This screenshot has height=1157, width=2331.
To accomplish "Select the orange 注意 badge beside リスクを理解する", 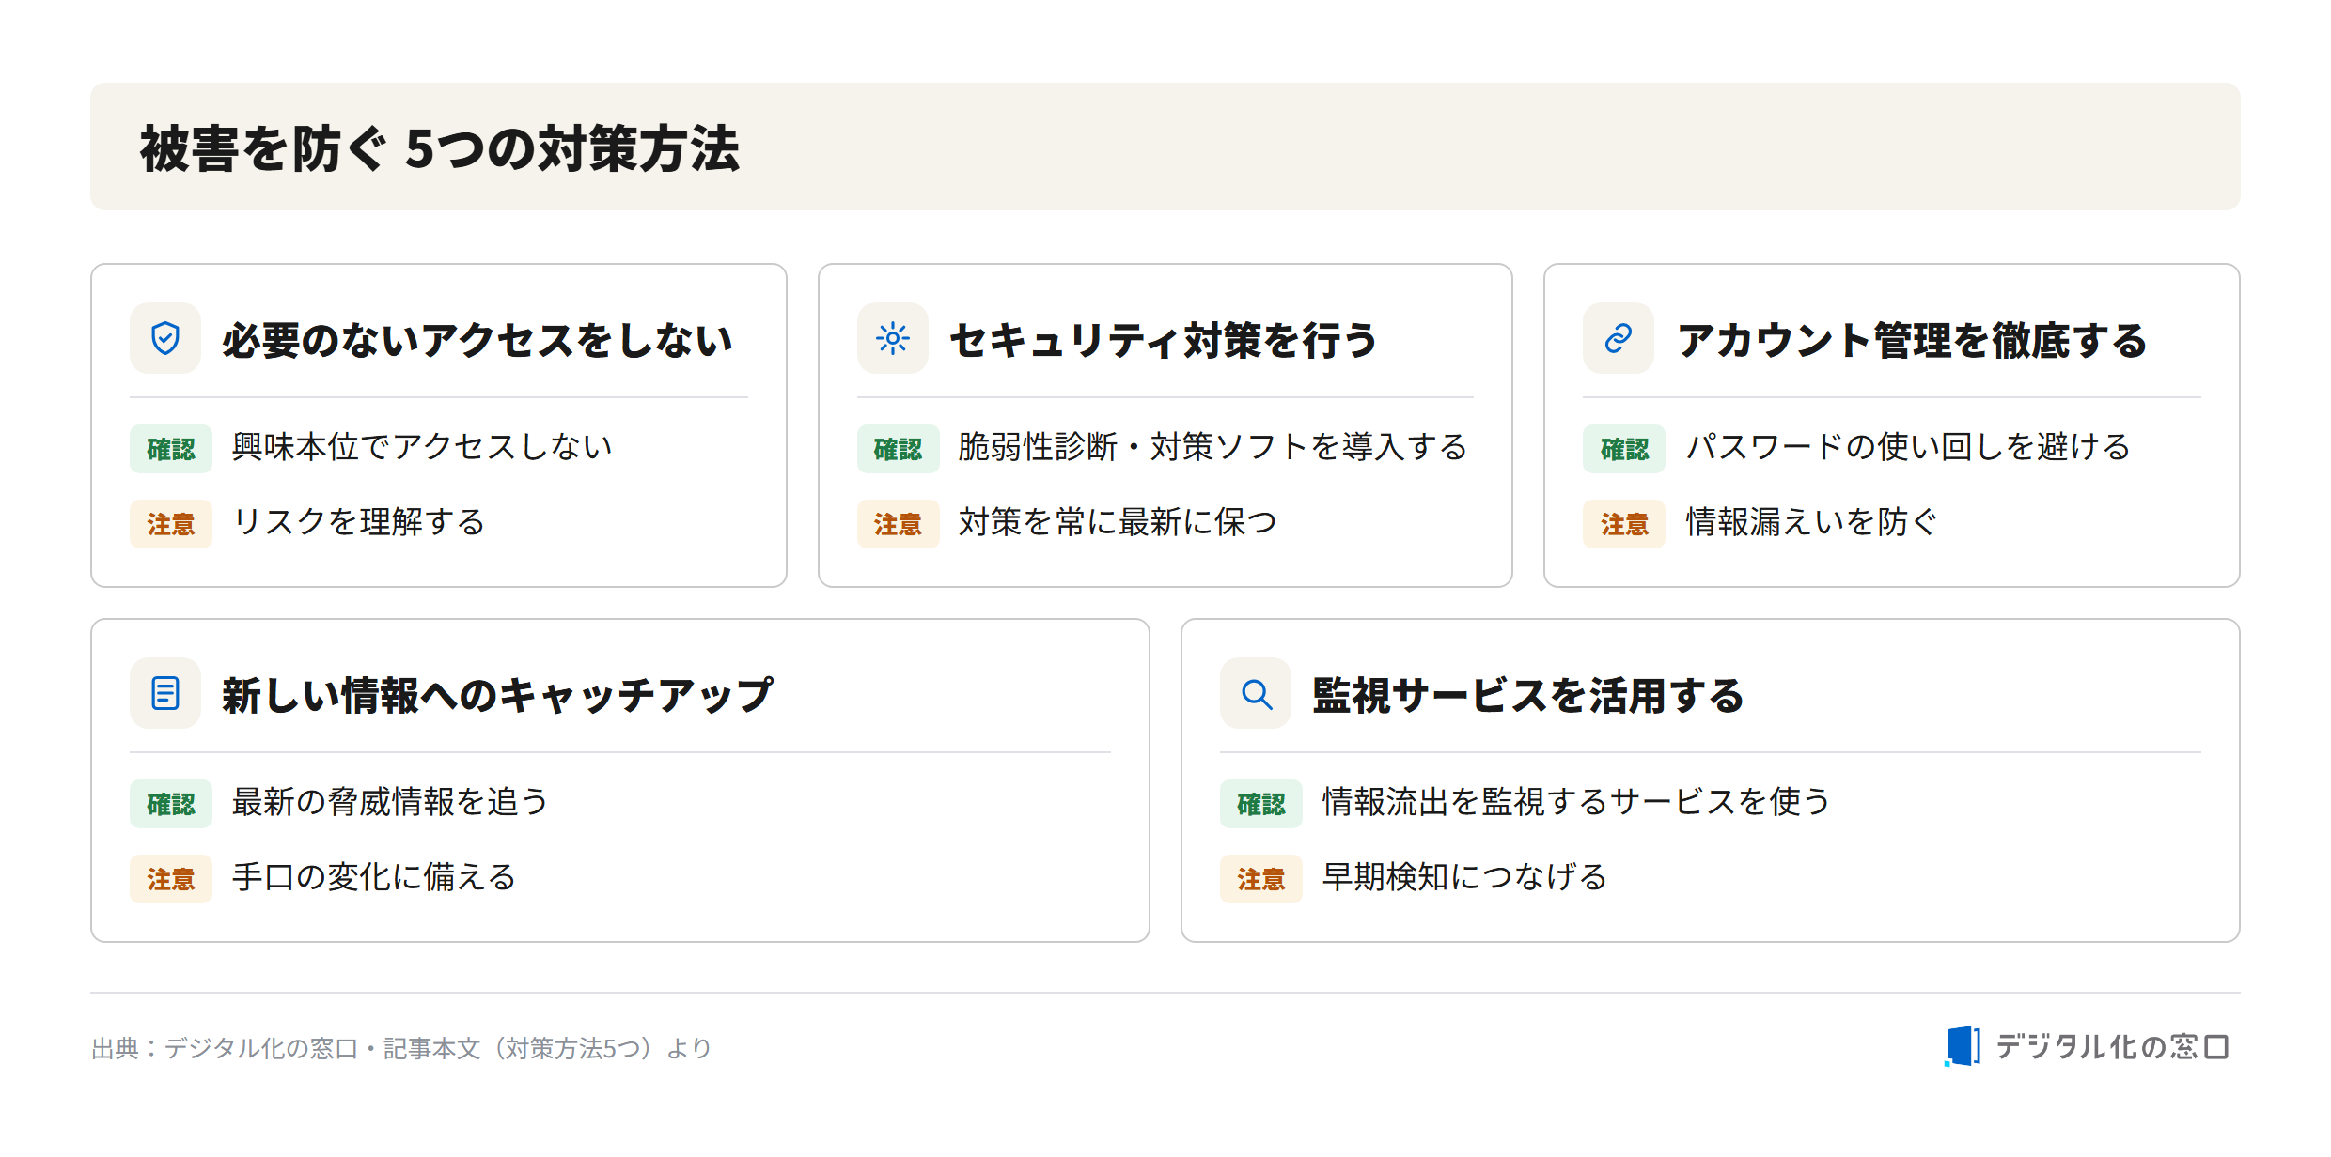I will (171, 524).
